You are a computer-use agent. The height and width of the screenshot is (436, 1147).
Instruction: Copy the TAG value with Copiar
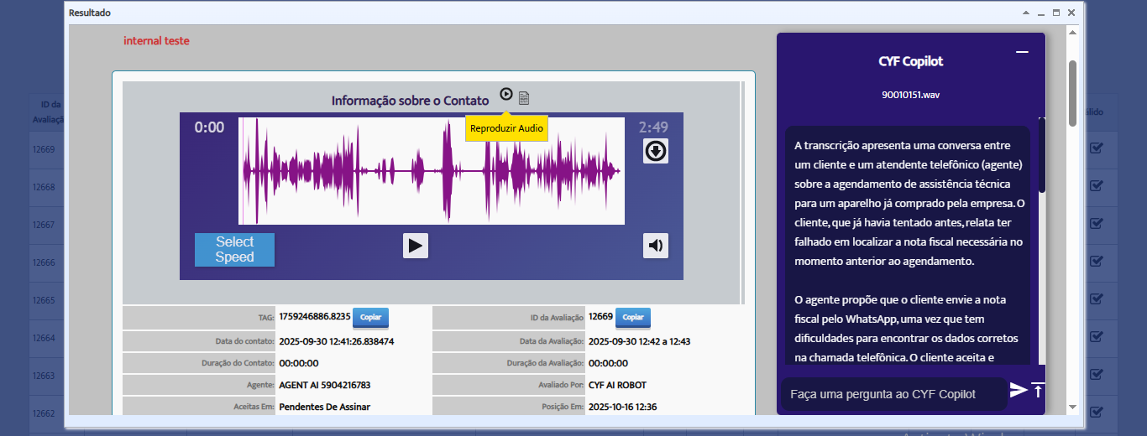(370, 318)
